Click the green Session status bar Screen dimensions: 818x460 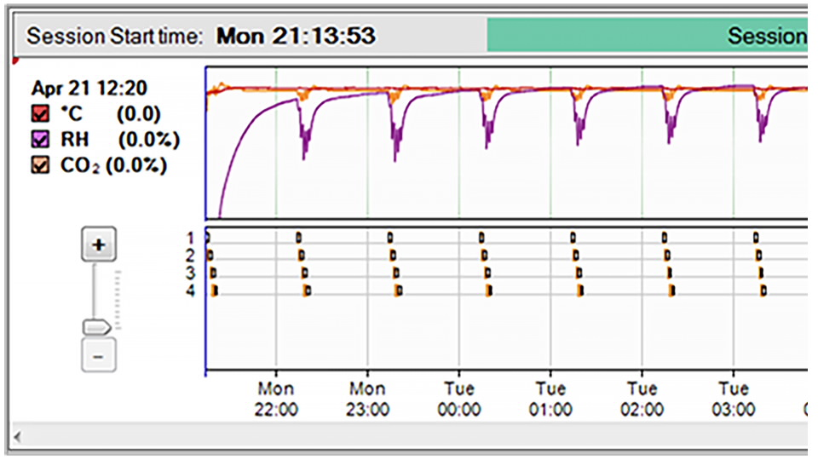coord(648,36)
